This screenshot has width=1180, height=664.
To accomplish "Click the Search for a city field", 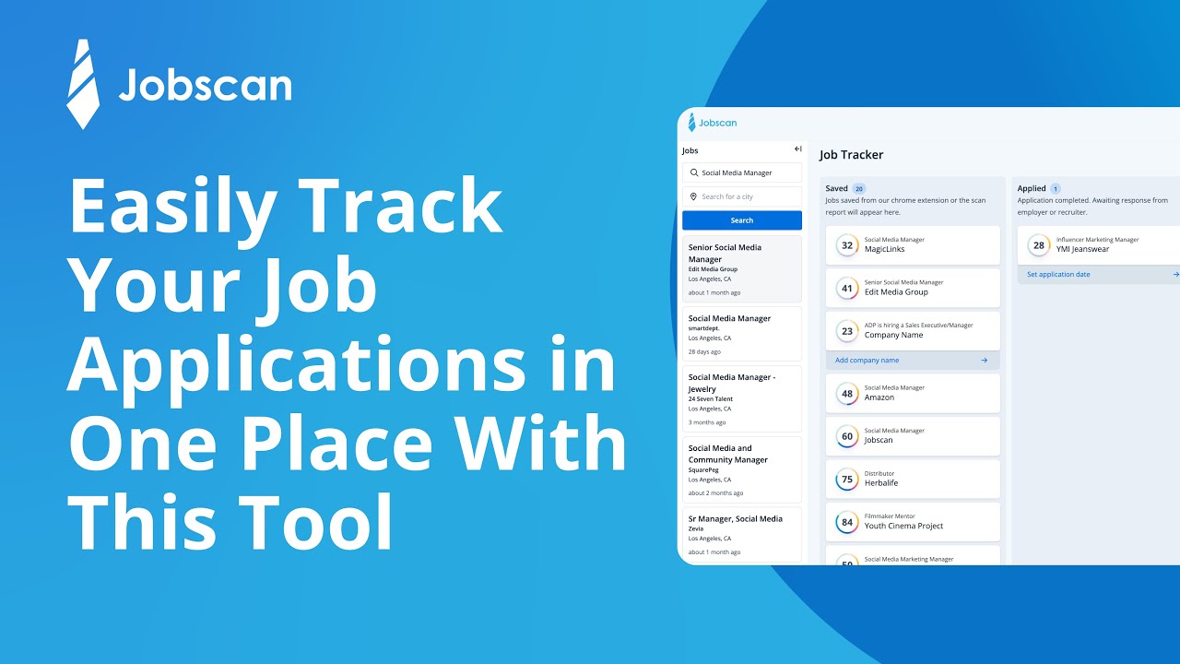I will point(742,196).
